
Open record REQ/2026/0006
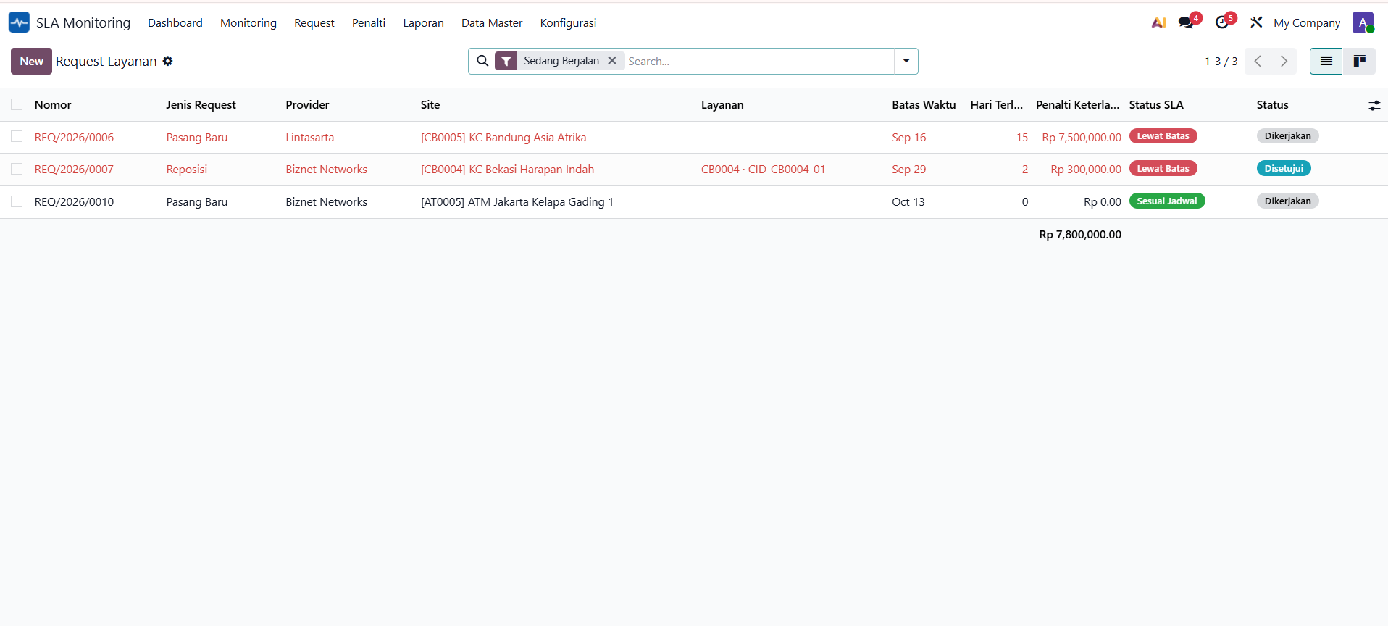74,137
